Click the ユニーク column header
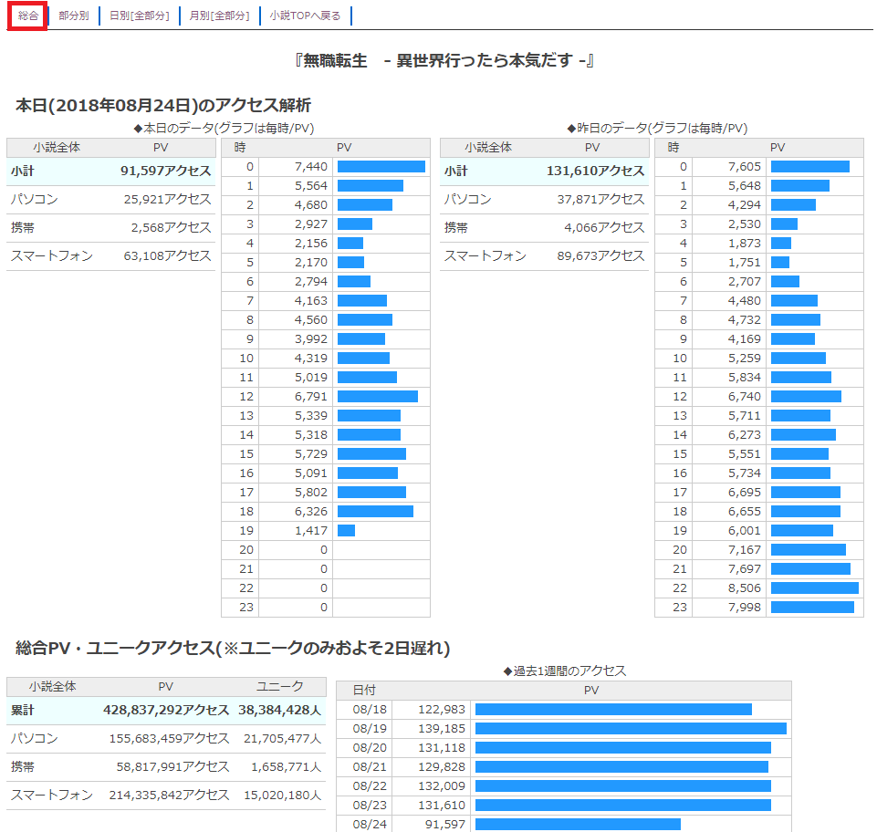This screenshot has width=877, height=832. 279,686
